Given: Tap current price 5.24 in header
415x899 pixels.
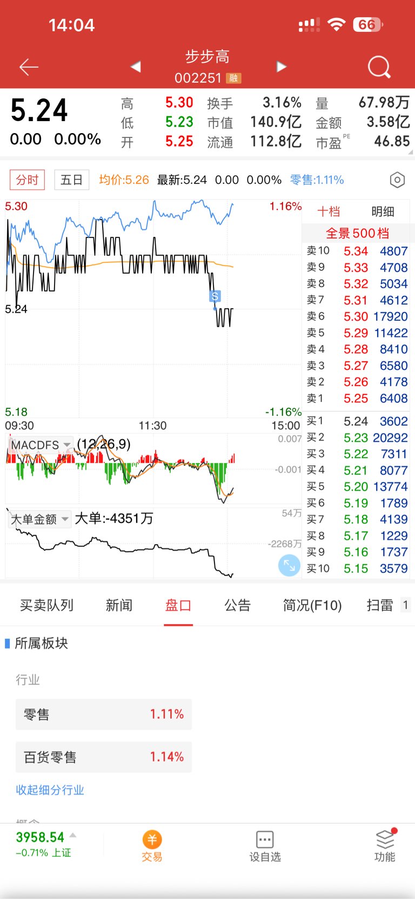Looking at the screenshot, I should click(39, 110).
